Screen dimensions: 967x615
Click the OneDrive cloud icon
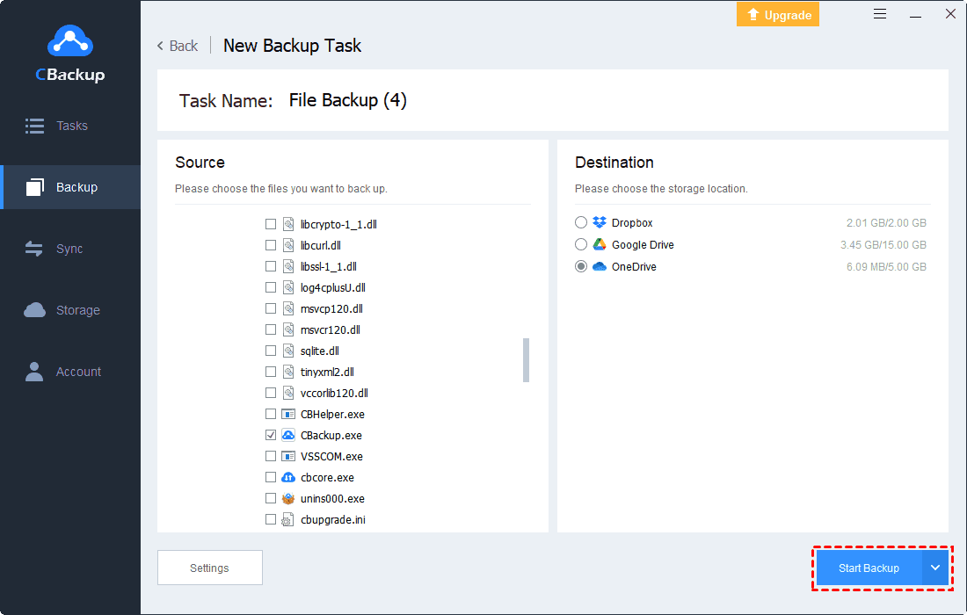600,267
